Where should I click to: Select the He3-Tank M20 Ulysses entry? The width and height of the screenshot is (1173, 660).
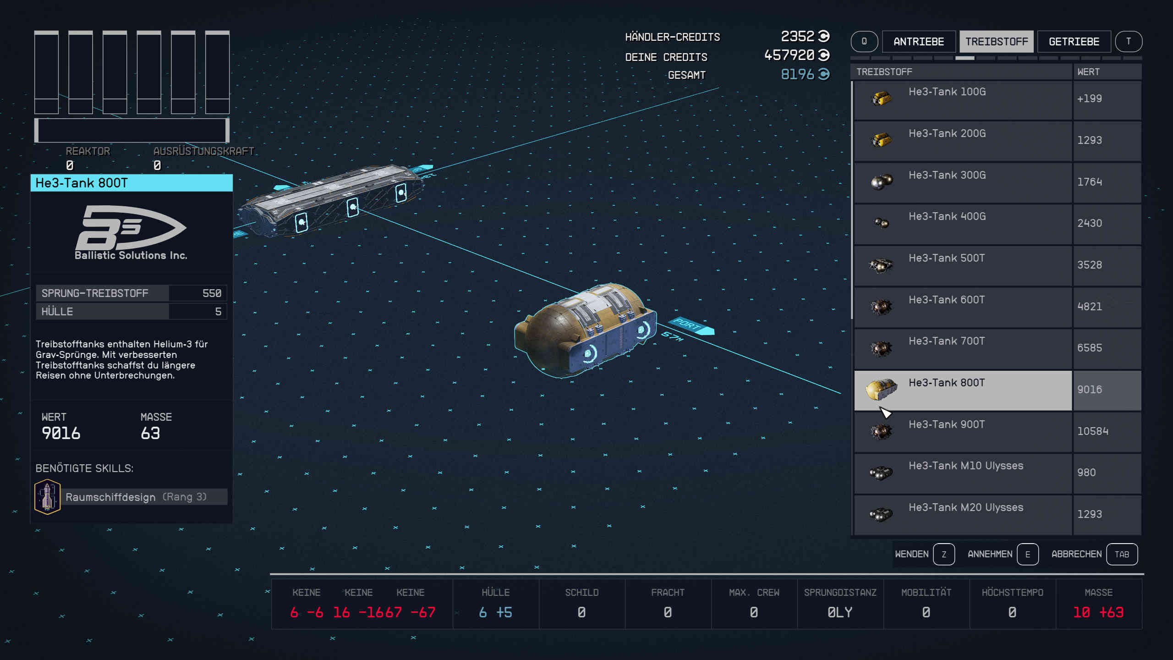click(x=962, y=514)
